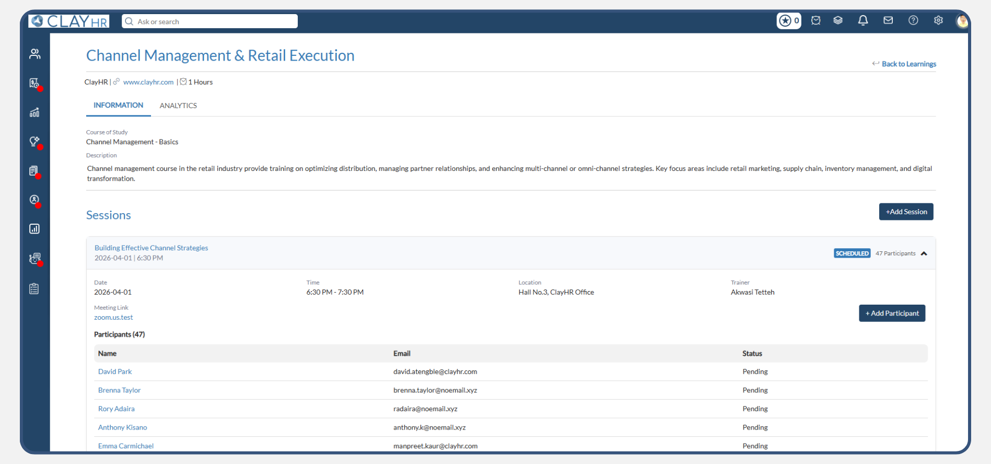The height and width of the screenshot is (464, 991).
Task: Open the notifications bell
Action: click(x=863, y=20)
